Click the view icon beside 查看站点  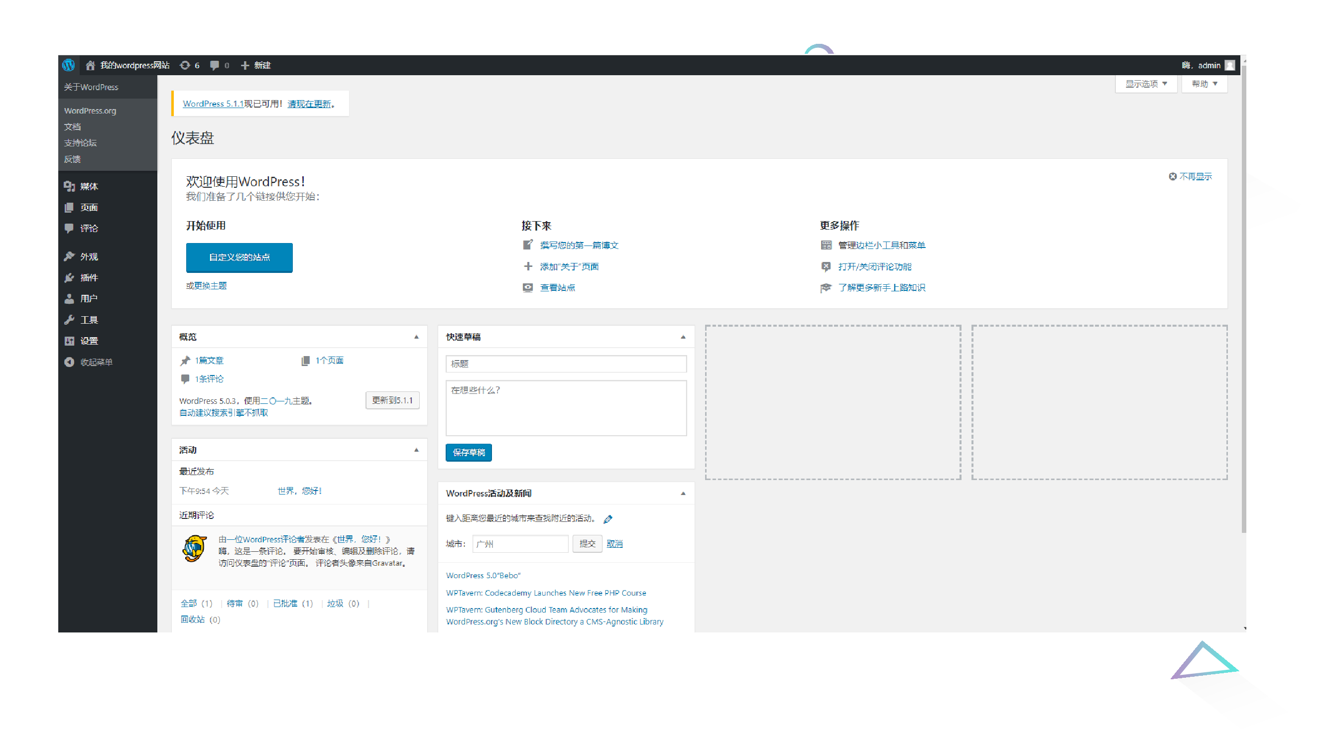(x=527, y=287)
